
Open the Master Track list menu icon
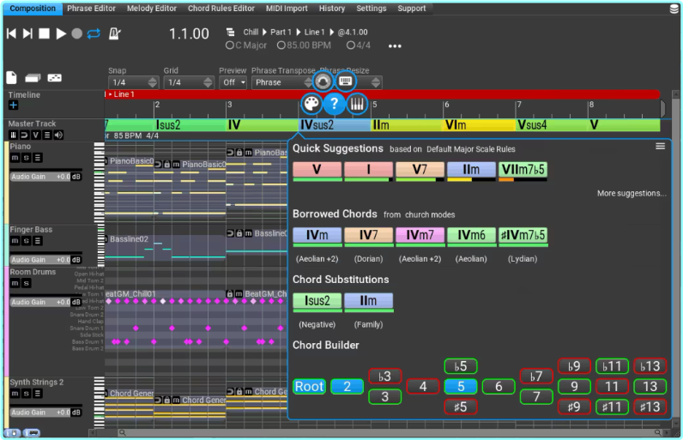click(x=47, y=135)
